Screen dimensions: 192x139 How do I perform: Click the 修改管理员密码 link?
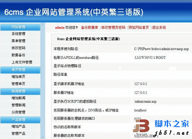113,27
